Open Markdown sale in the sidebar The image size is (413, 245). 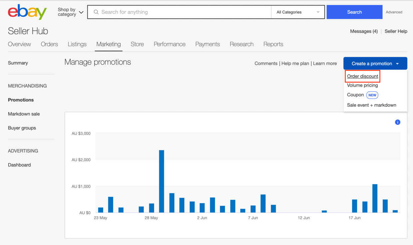(x=24, y=114)
